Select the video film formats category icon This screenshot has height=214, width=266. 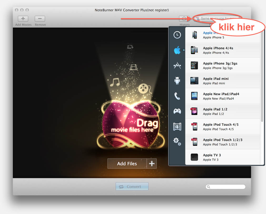[177, 127]
